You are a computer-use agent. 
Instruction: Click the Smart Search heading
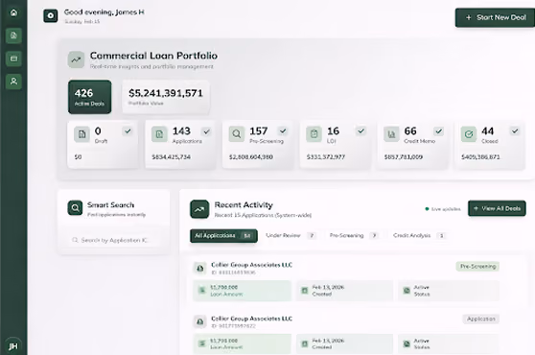pos(110,204)
